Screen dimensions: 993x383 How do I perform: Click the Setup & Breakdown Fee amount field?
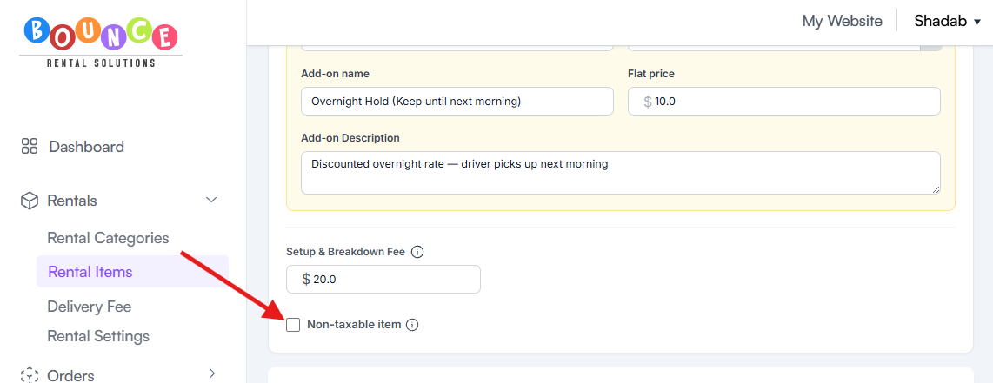coord(383,280)
